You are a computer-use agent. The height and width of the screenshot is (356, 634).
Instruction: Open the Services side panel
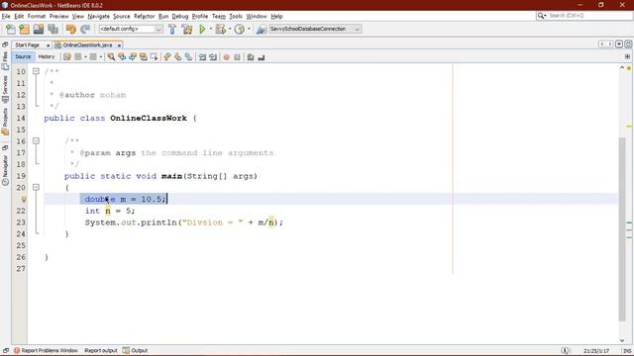click(x=5, y=88)
